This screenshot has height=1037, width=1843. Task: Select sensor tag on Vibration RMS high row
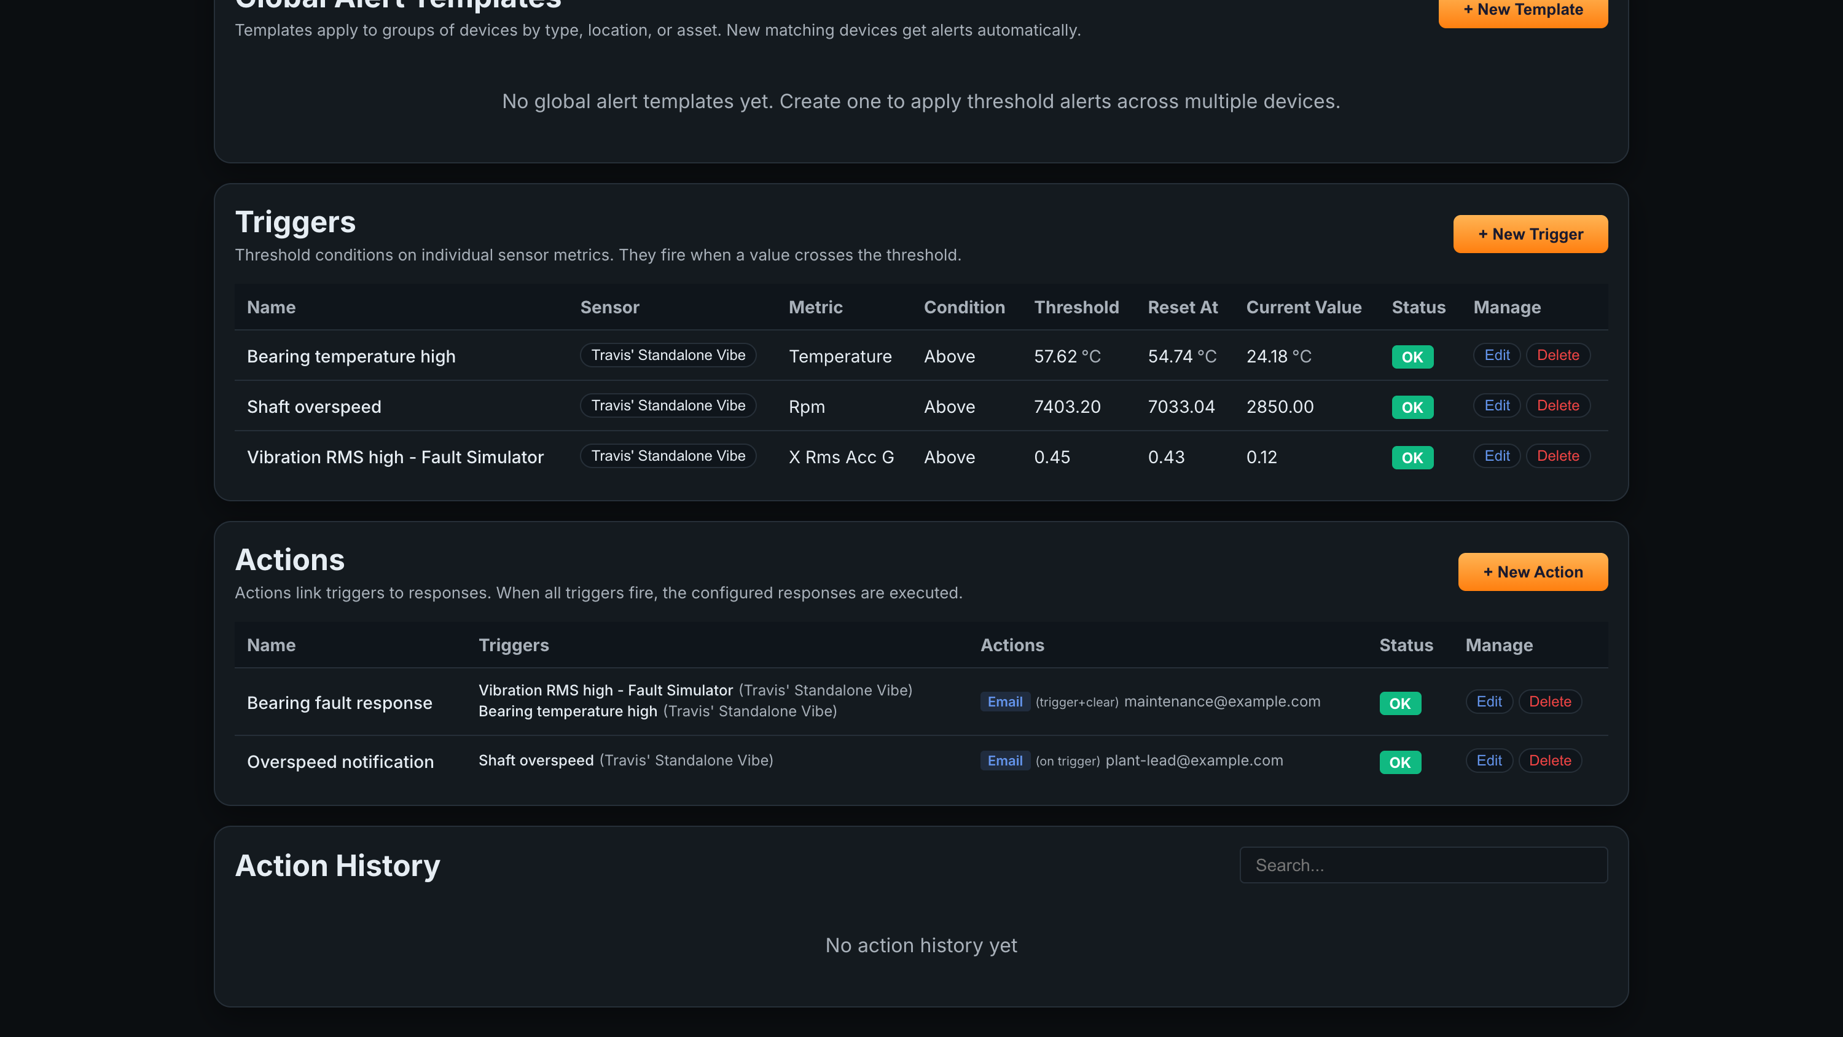coord(668,456)
